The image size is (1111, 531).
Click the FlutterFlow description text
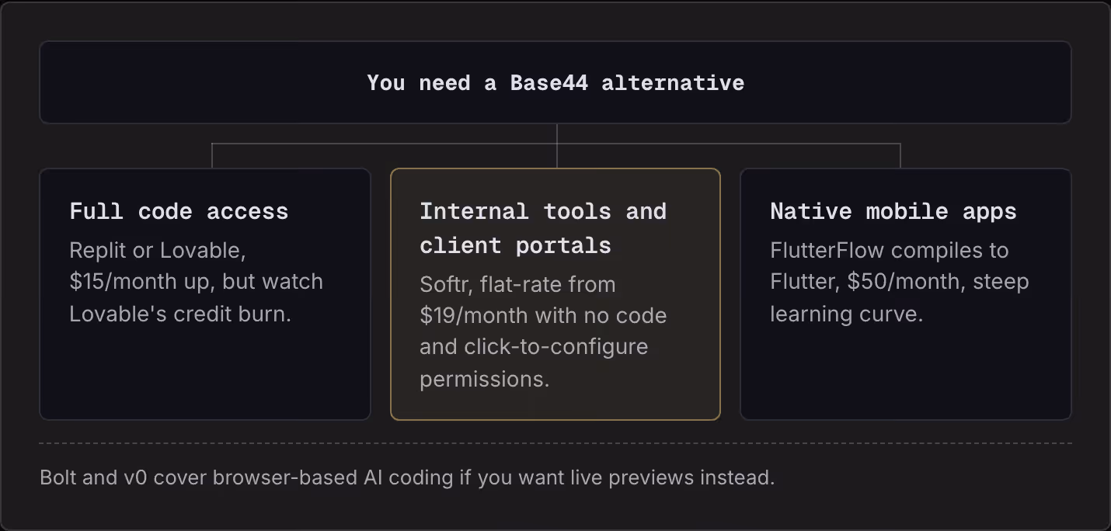point(900,283)
